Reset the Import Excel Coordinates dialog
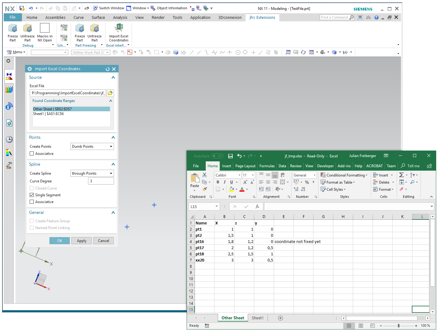The height and width of the screenshot is (332, 439). coord(108,69)
